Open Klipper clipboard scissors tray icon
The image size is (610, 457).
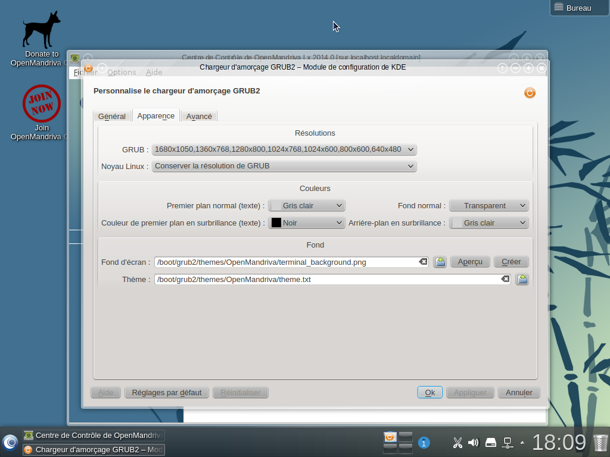click(457, 442)
